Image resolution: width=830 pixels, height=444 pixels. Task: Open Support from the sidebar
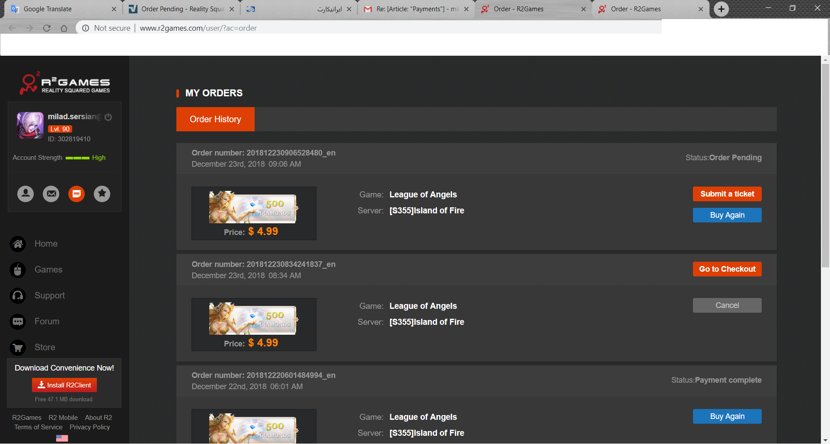coord(49,295)
